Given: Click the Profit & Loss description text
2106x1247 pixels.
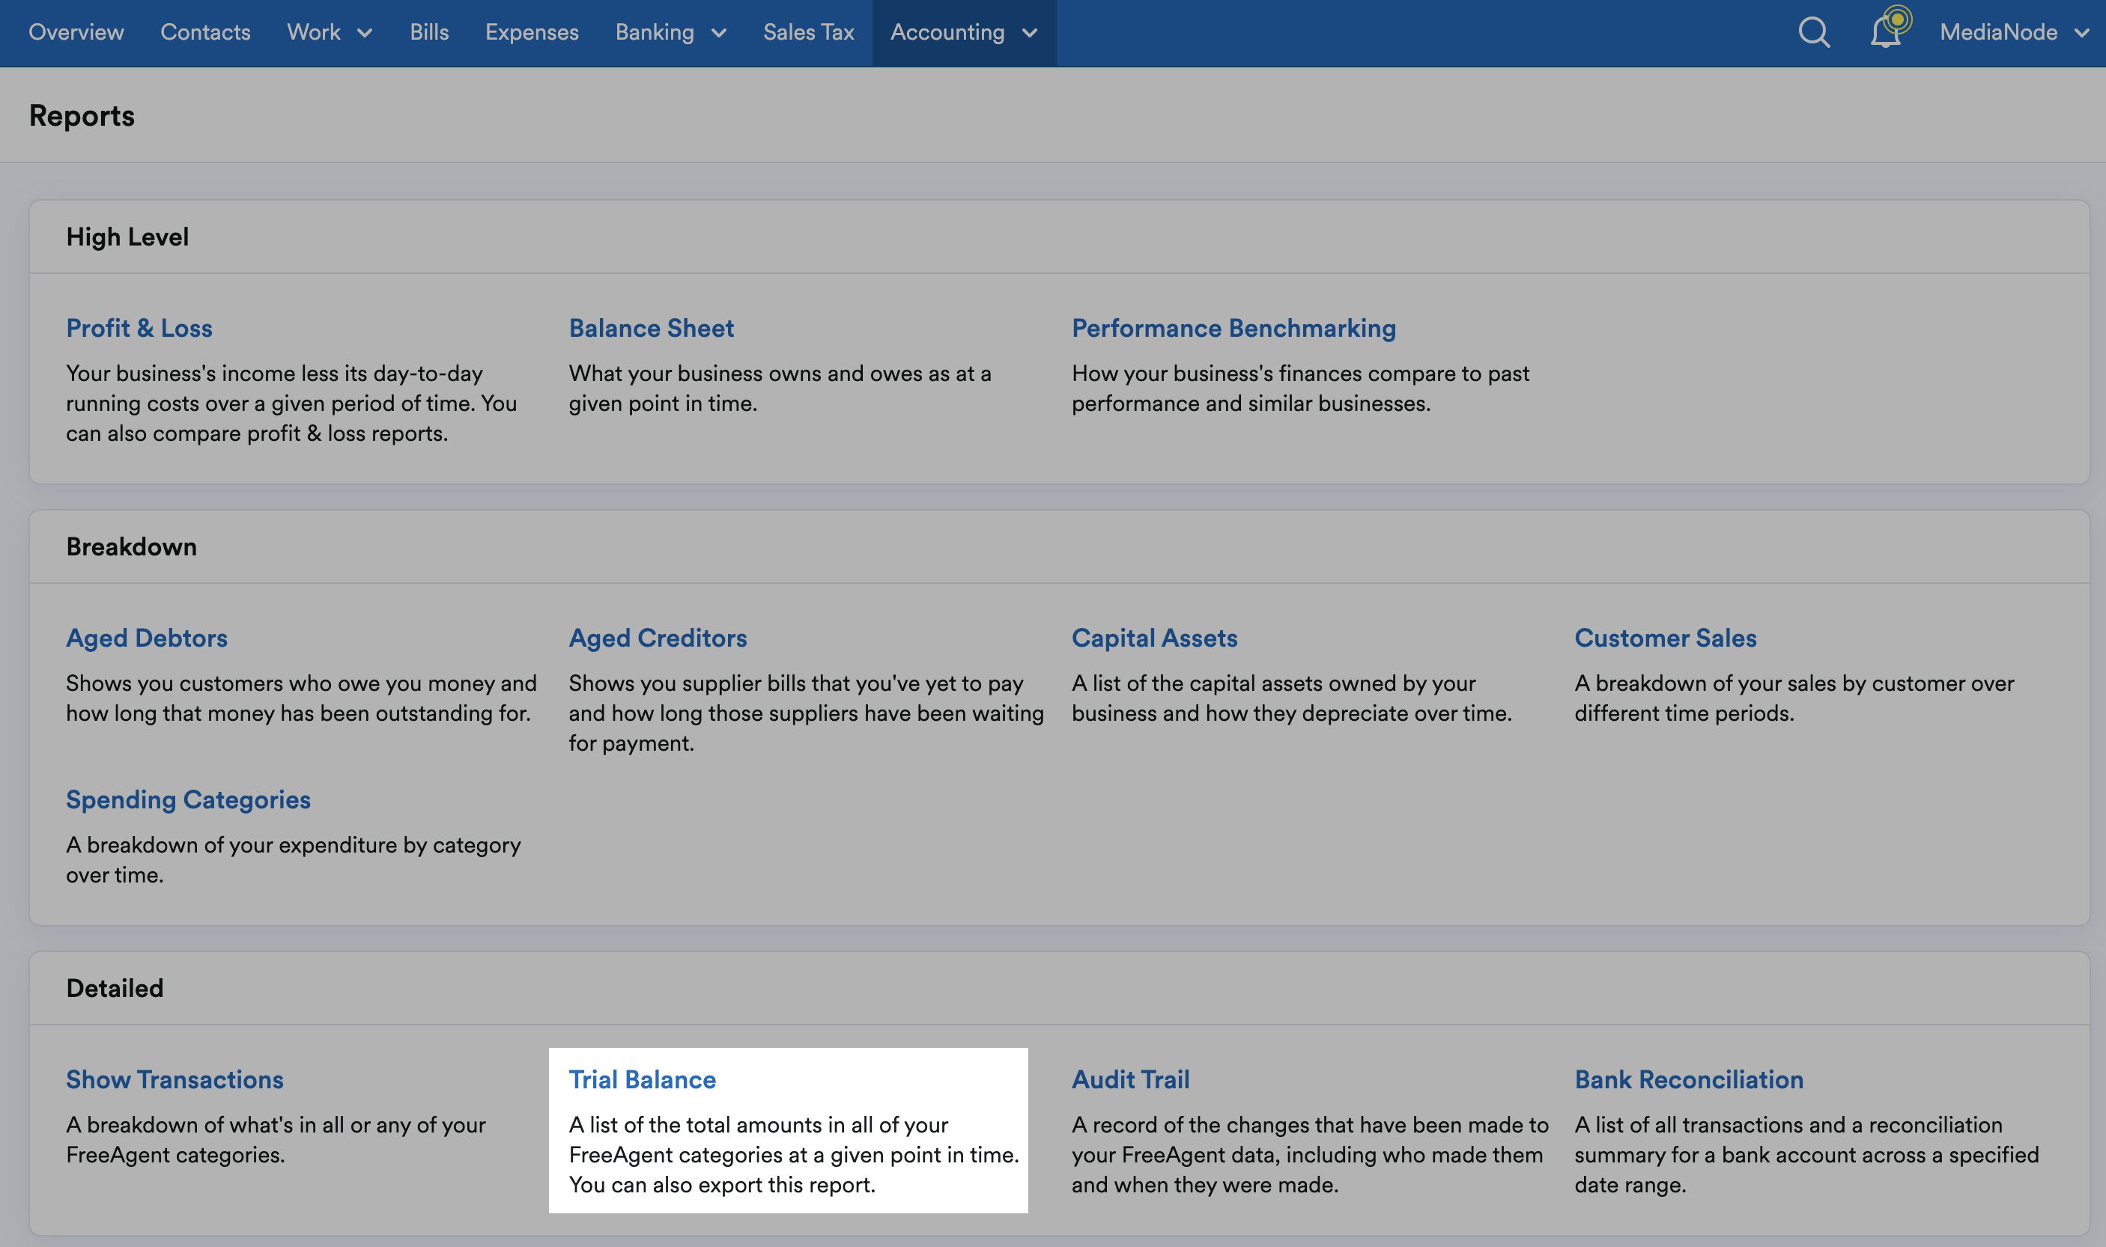Looking at the screenshot, I should coord(292,403).
